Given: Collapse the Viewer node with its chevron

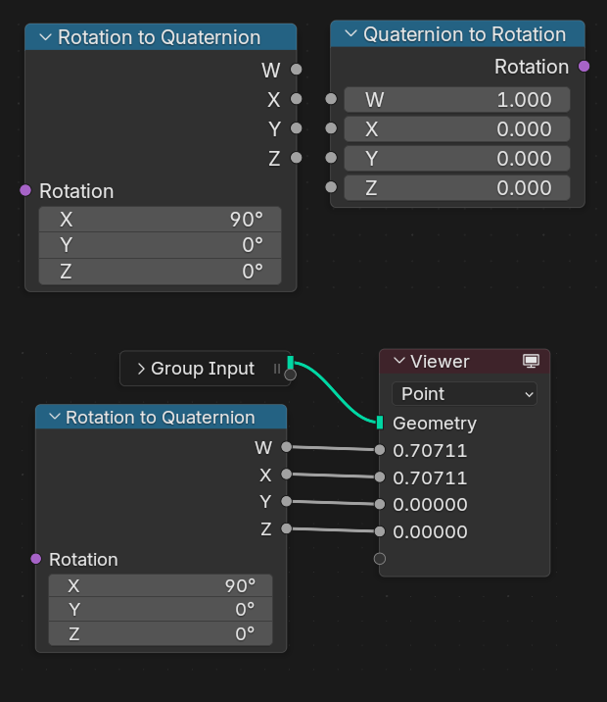Looking at the screenshot, I should (398, 362).
